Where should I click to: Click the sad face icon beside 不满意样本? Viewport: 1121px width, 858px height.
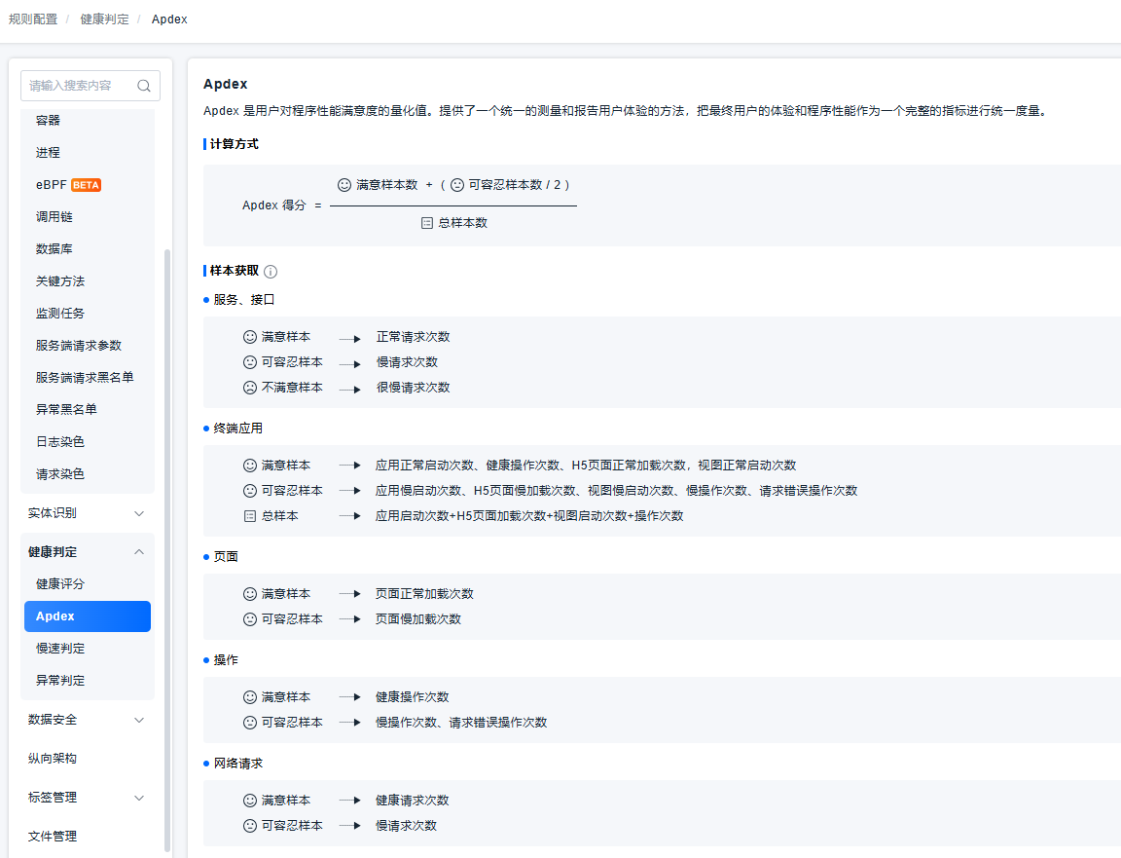point(250,388)
